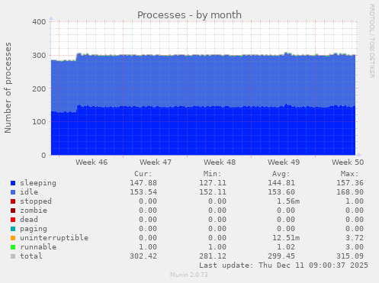
Task: Click uninterruptible maximum value 3.72
Action: (355, 238)
